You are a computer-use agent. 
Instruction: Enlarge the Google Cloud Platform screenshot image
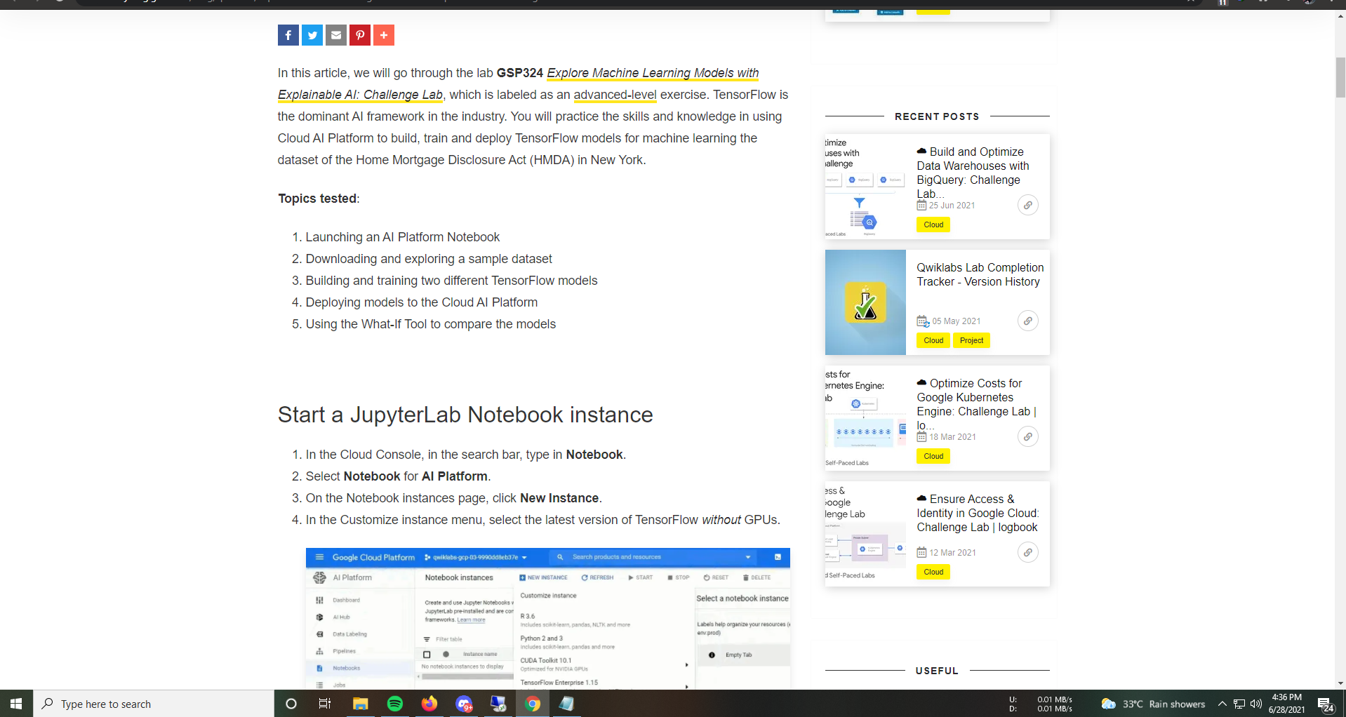tap(548, 618)
